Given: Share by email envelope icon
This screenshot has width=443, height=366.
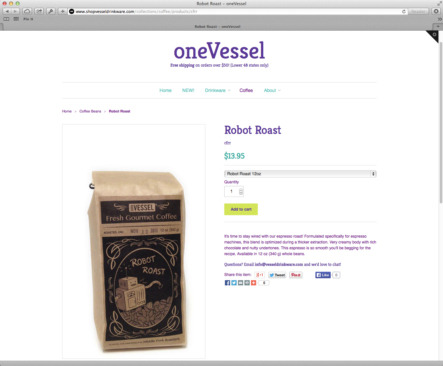Looking at the screenshot, I should pos(241,283).
